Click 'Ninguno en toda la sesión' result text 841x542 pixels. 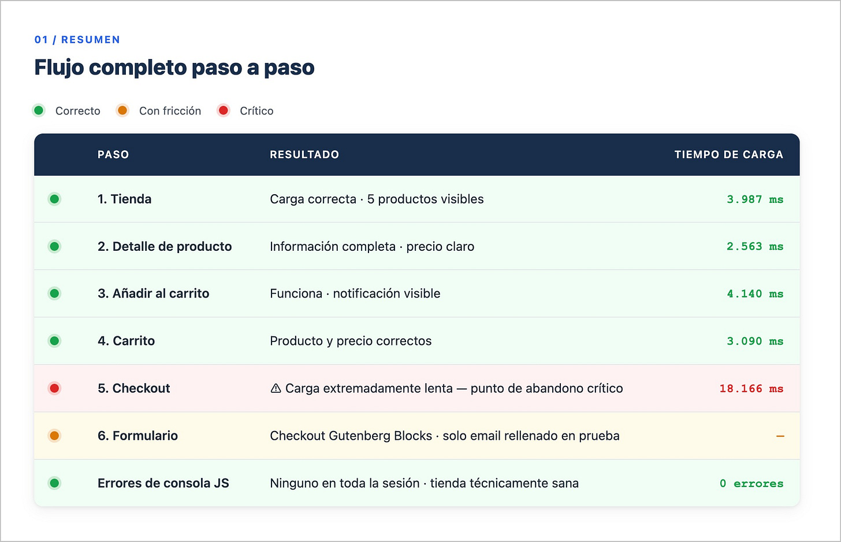345,483
